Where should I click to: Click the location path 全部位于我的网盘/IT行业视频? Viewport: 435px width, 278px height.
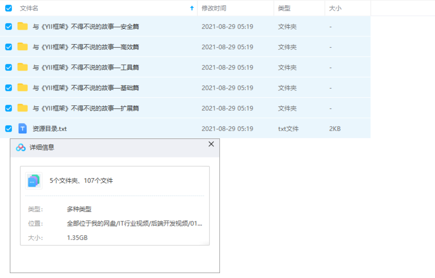coord(135,224)
